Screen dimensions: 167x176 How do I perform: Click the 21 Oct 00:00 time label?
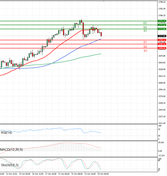tap(64, 174)
